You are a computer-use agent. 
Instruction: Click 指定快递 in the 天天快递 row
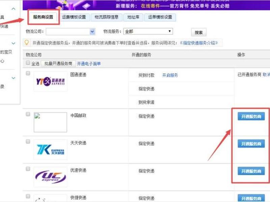point(146,144)
